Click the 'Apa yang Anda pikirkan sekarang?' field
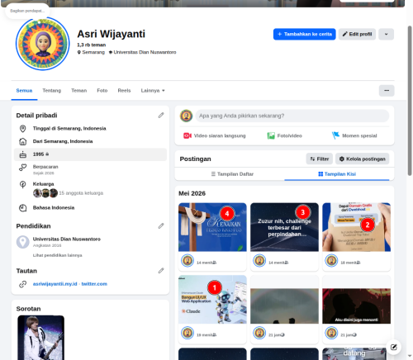Screen dimensions: 413x360 (292, 116)
